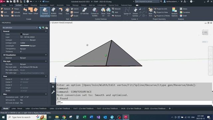The image size is (213, 120).
Task: Choose the Loft surface tool
Action: coord(4,12)
